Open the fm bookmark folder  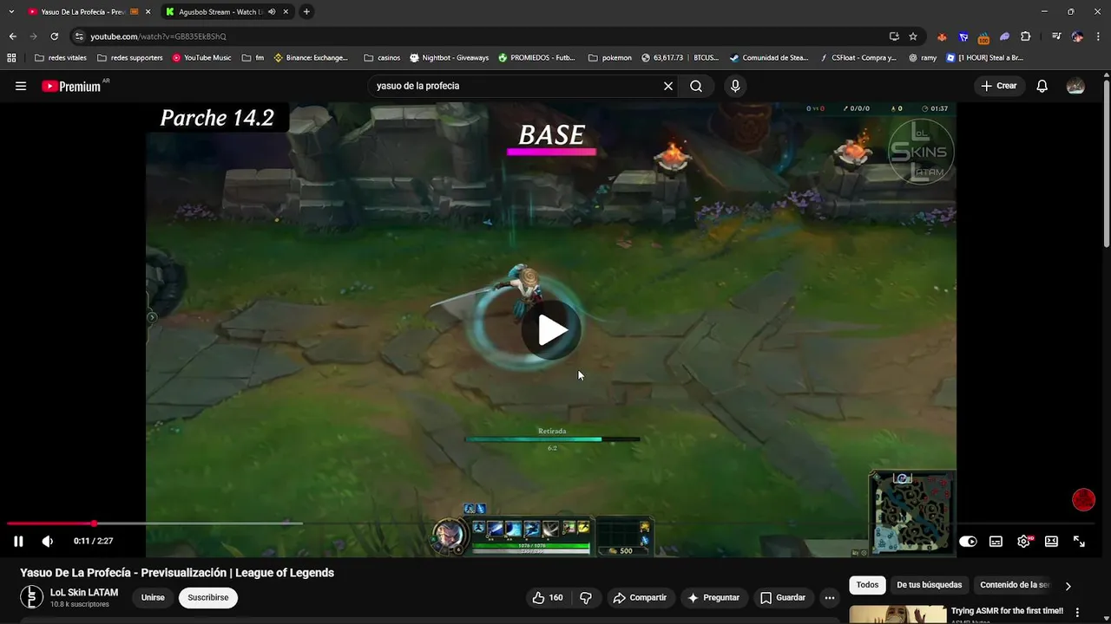[x=253, y=58]
